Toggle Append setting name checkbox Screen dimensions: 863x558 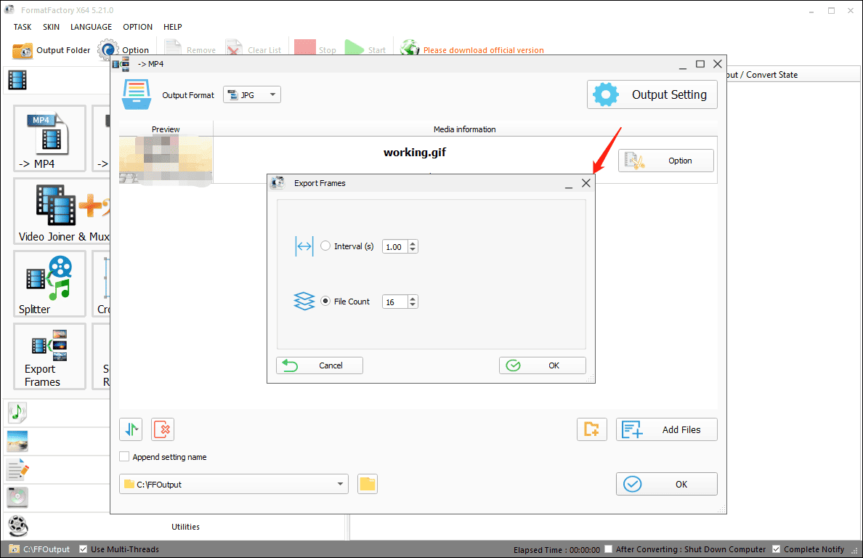click(124, 457)
